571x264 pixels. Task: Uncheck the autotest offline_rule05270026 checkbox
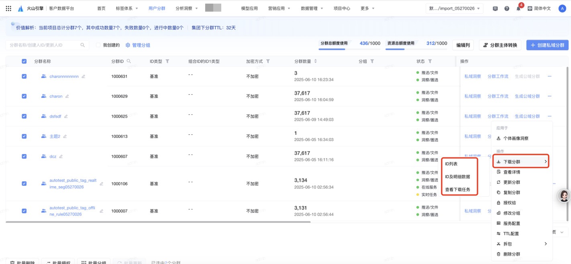pos(24,211)
